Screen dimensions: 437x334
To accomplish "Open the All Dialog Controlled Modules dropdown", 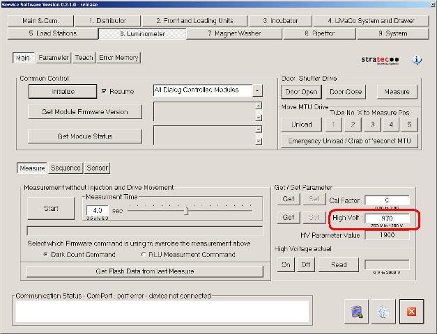I will point(257,90).
